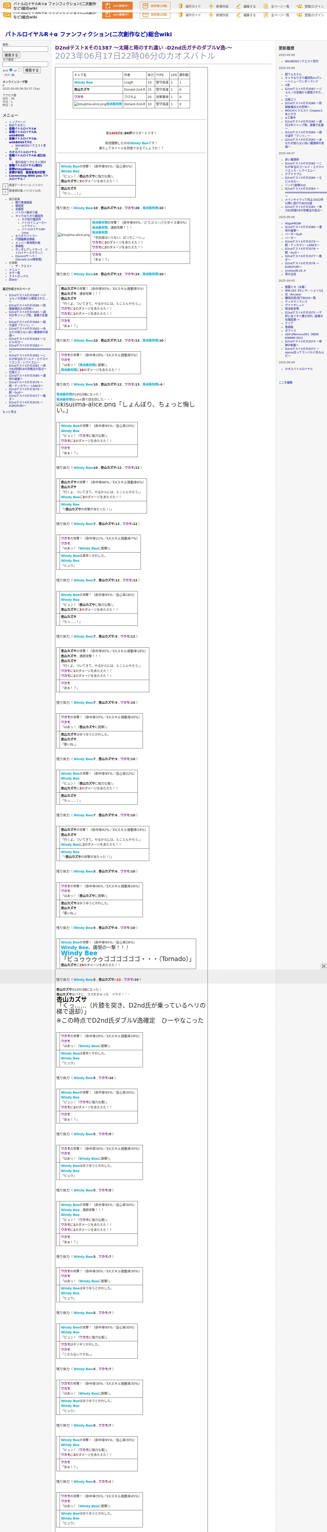
Task: Open バトロイ駄弁り板 link
Action: (26, 212)
